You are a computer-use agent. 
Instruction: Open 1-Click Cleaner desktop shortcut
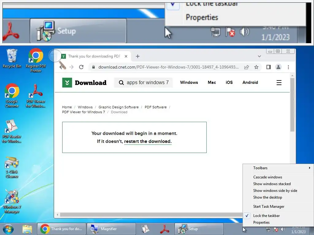(12, 167)
